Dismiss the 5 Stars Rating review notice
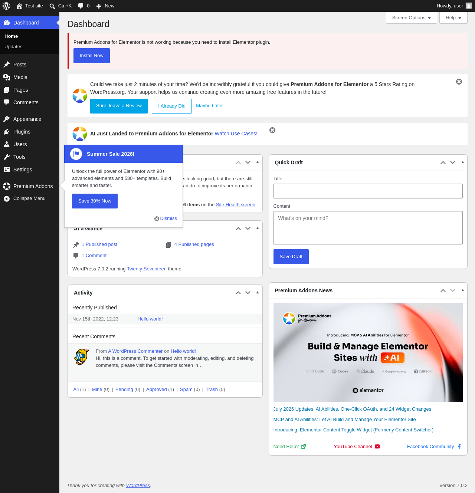 [459, 82]
